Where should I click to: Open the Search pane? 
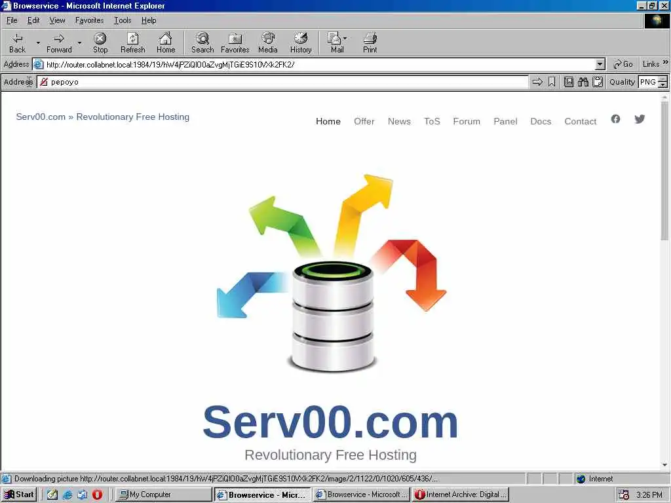click(x=202, y=43)
